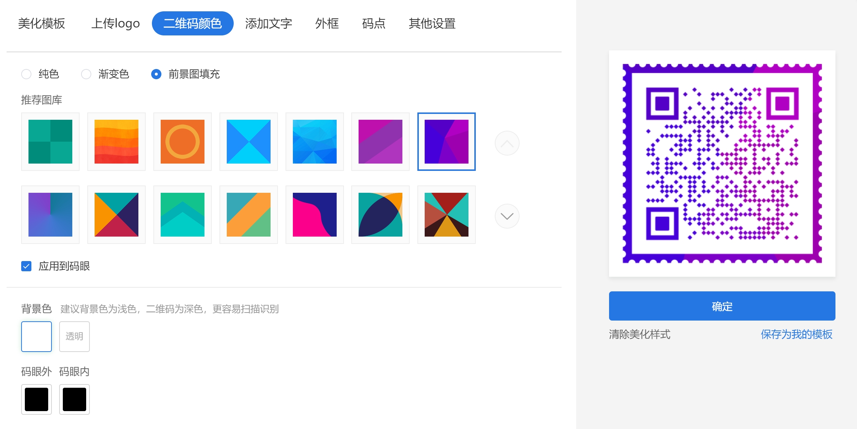Viewport: 857px width, 429px height.
Task: Open the 码眼外 black color swatch
Action: click(x=37, y=399)
